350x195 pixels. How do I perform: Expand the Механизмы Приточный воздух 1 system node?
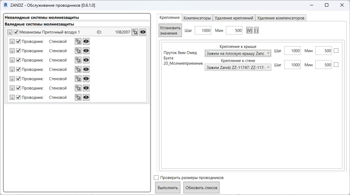pyautogui.click(x=10, y=32)
